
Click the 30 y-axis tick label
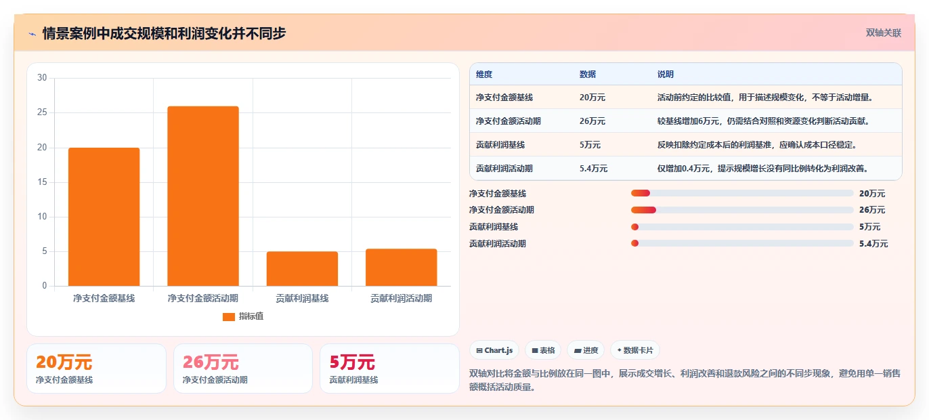[42, 78]
